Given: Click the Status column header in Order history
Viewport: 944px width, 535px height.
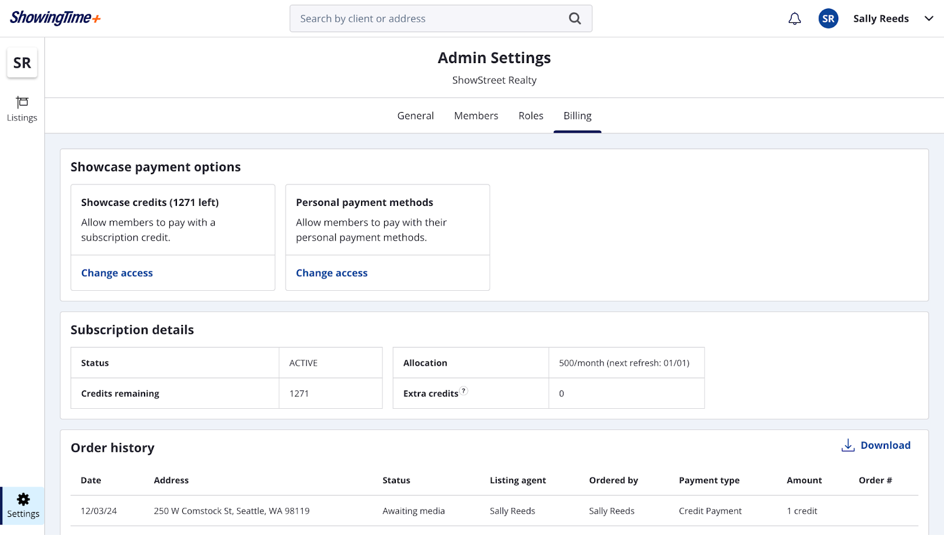Looking at the screenshot, I should [x=396, y=480].
